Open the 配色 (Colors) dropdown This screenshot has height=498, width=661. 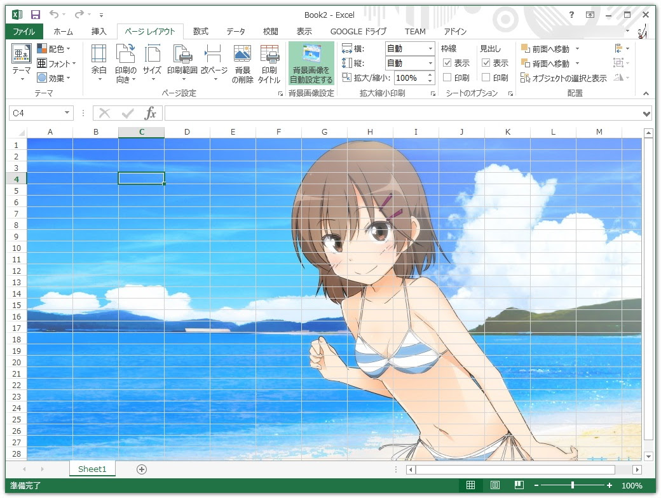point(53,49)
